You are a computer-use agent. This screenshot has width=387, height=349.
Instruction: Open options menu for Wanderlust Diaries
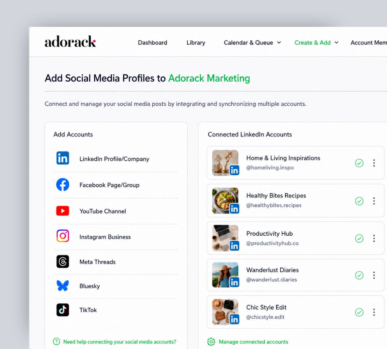click(x=374, y=275)
